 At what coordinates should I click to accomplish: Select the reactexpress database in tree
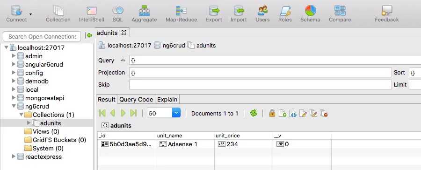[43, 156]
